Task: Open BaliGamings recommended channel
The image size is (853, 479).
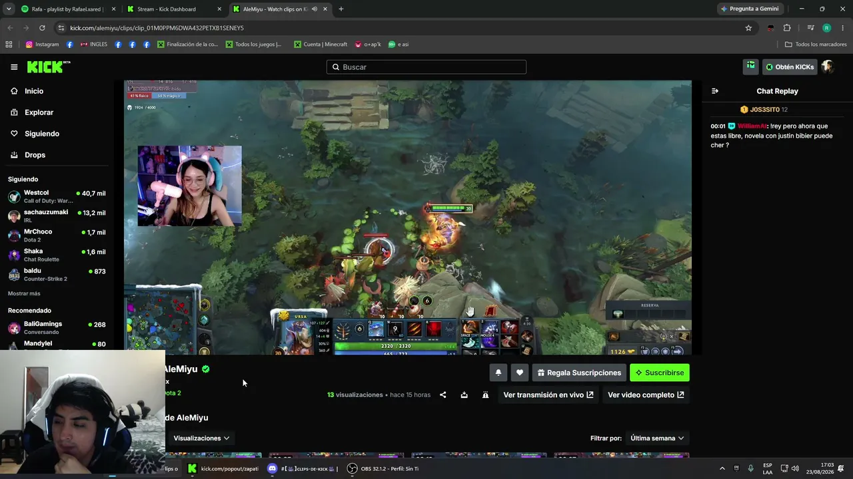Action: click(57, 327)
